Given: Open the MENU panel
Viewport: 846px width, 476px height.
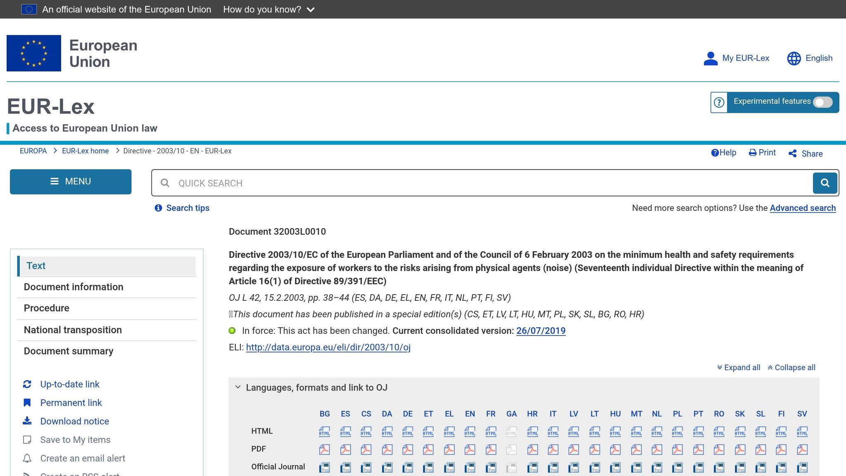Looking at the screenshot, I should coord(70,181).
